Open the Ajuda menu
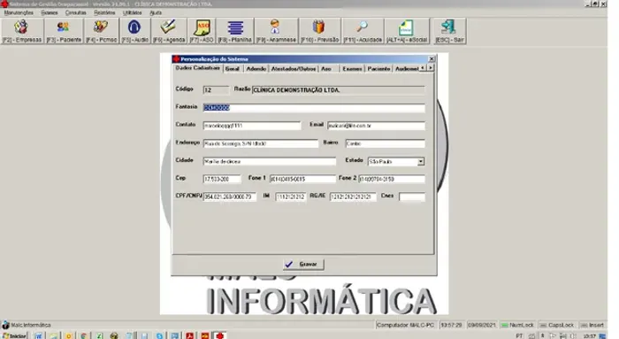This screenshot has height=339, width=619. pyautogui.click(x=156, y=12)
